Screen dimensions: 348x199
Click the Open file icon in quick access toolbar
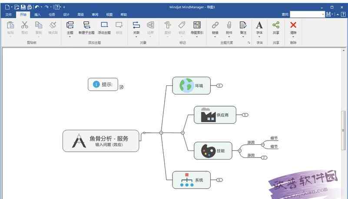pyautogui.click(x=17, y=7)
